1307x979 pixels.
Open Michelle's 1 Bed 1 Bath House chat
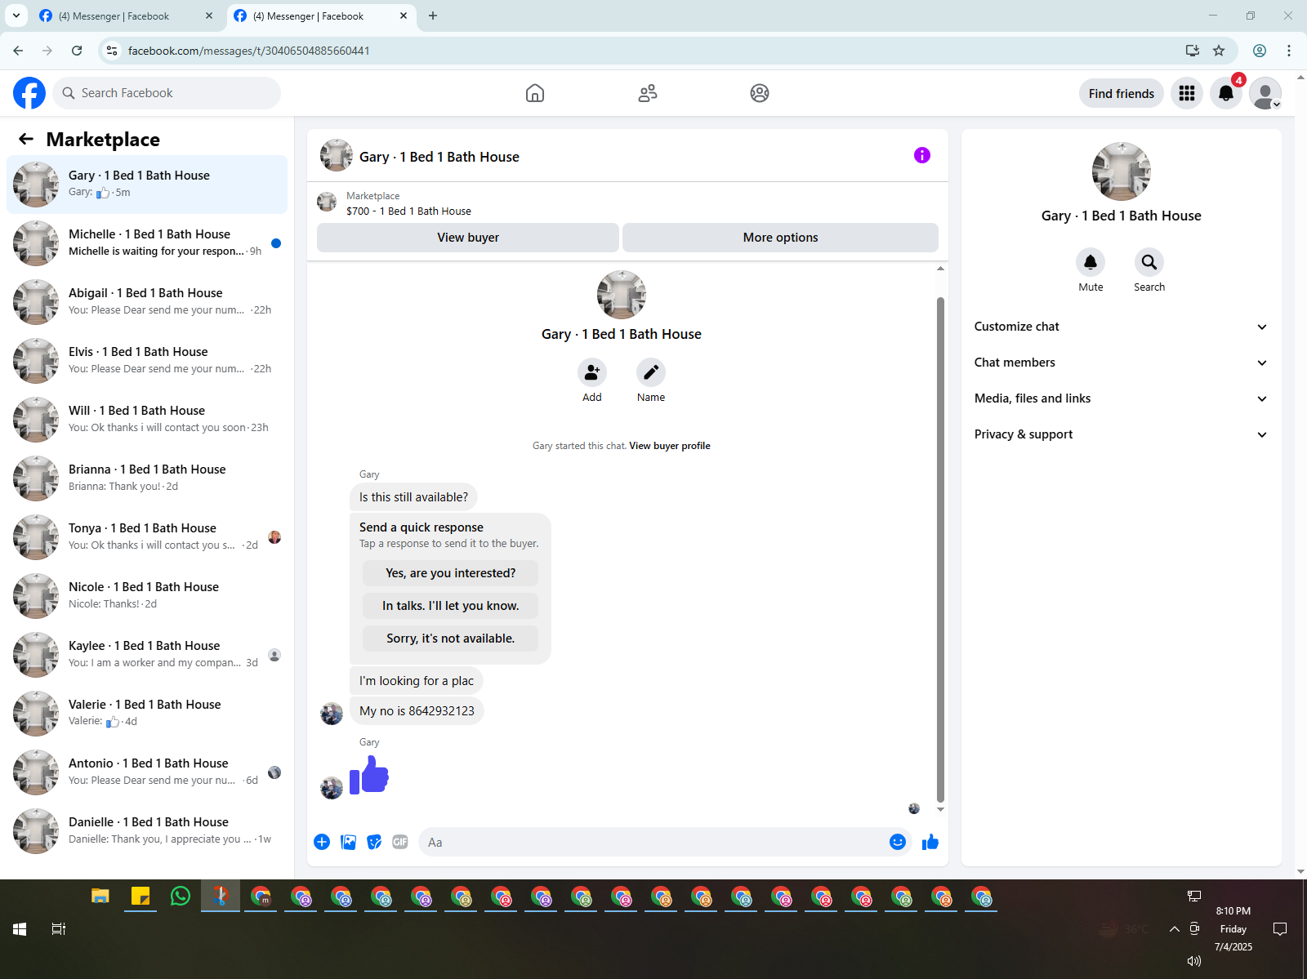pos(147,243)
